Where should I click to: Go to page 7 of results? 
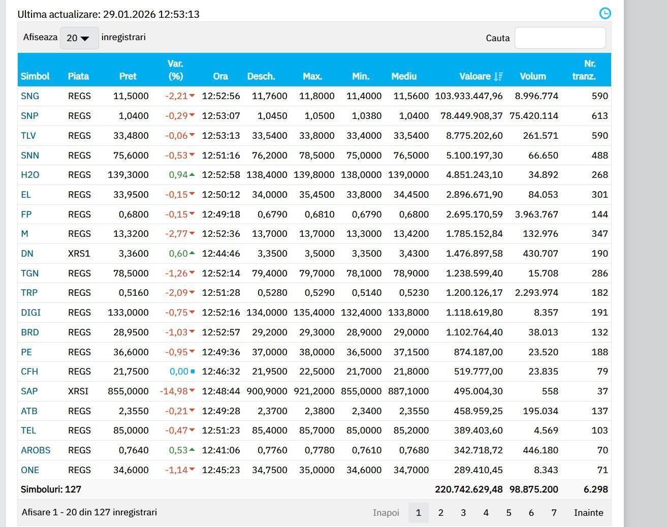pyautogui.click(x=554, y=513)
